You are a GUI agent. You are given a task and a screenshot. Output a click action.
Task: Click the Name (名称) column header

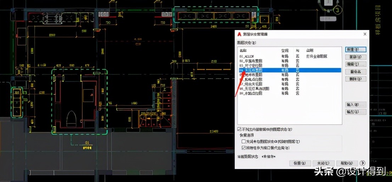243,50
